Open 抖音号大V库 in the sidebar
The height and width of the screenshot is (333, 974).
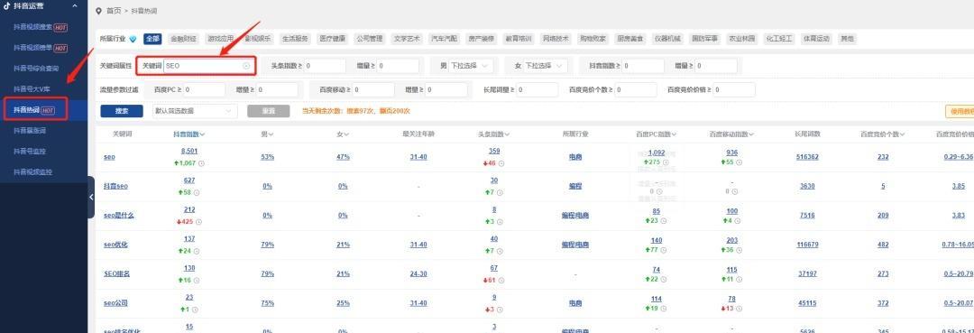click(32, 89)
